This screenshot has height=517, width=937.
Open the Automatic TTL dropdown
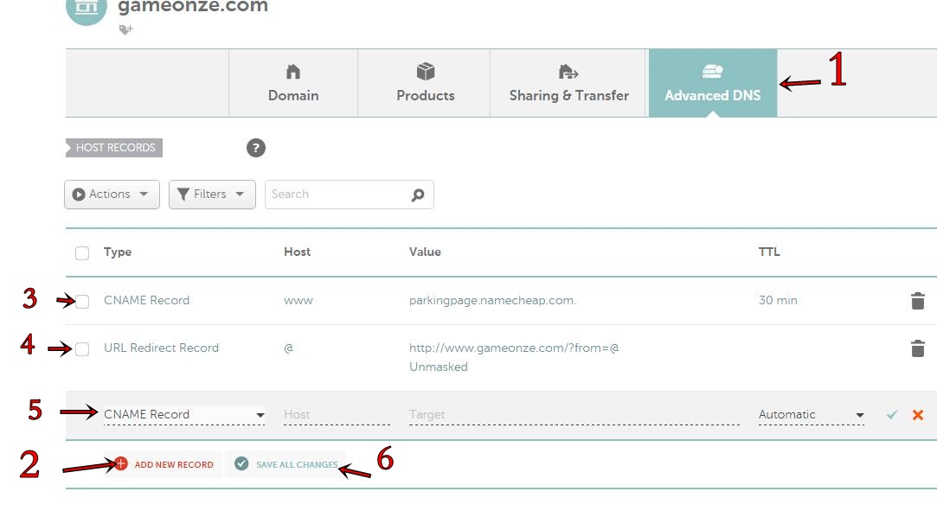pos(812,414)
